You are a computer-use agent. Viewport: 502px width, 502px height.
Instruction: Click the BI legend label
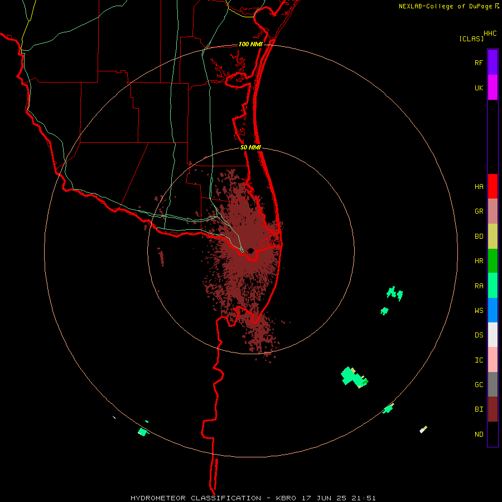tap(479, 409)
